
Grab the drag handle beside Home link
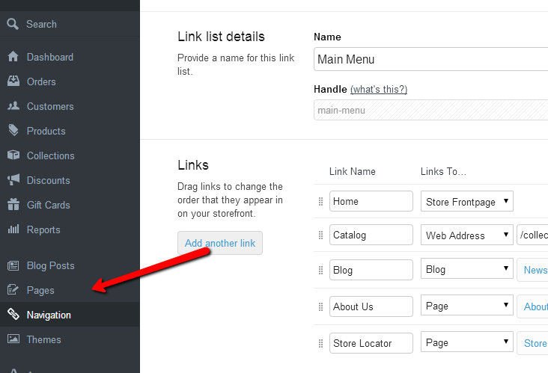tap(321, 201)
